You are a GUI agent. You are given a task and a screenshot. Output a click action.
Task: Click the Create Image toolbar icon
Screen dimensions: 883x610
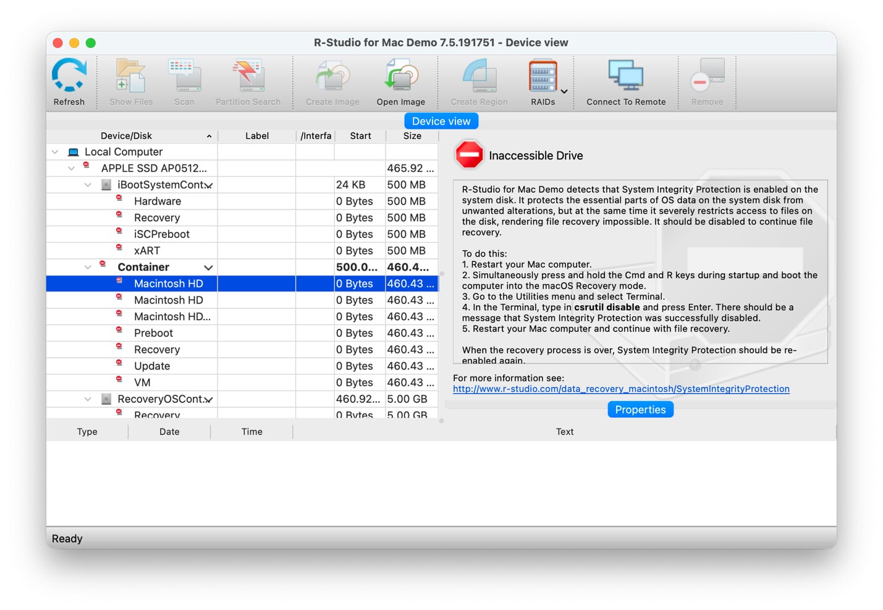[x=332, y=75]
